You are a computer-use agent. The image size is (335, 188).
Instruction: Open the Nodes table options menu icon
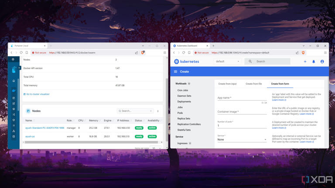(x=158, y=111)
